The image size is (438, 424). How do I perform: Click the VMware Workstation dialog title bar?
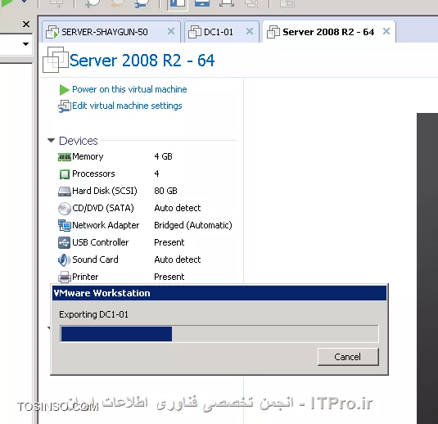pos(219,293)
